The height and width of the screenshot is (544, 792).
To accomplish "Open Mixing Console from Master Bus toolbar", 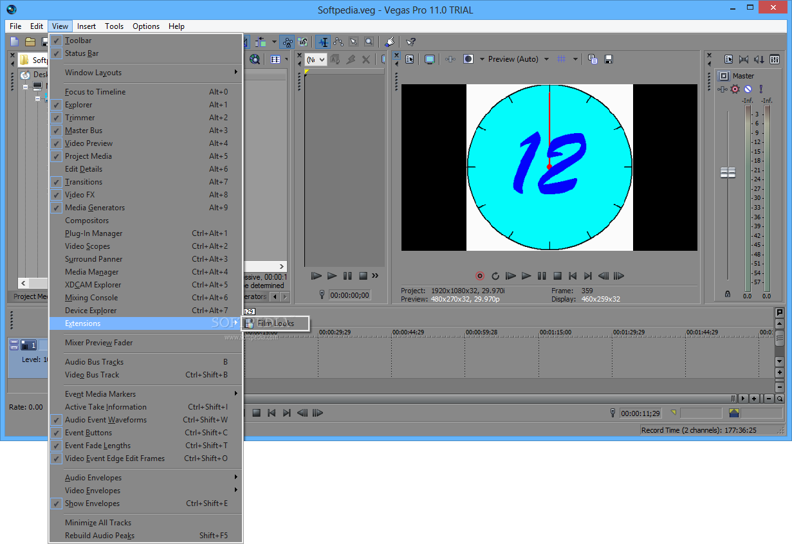I will [775, 59].
